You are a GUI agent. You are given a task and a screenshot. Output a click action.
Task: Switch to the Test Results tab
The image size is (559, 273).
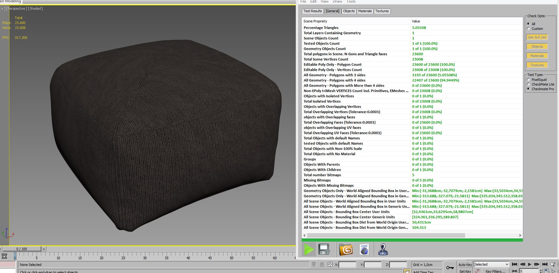point(312,11)
